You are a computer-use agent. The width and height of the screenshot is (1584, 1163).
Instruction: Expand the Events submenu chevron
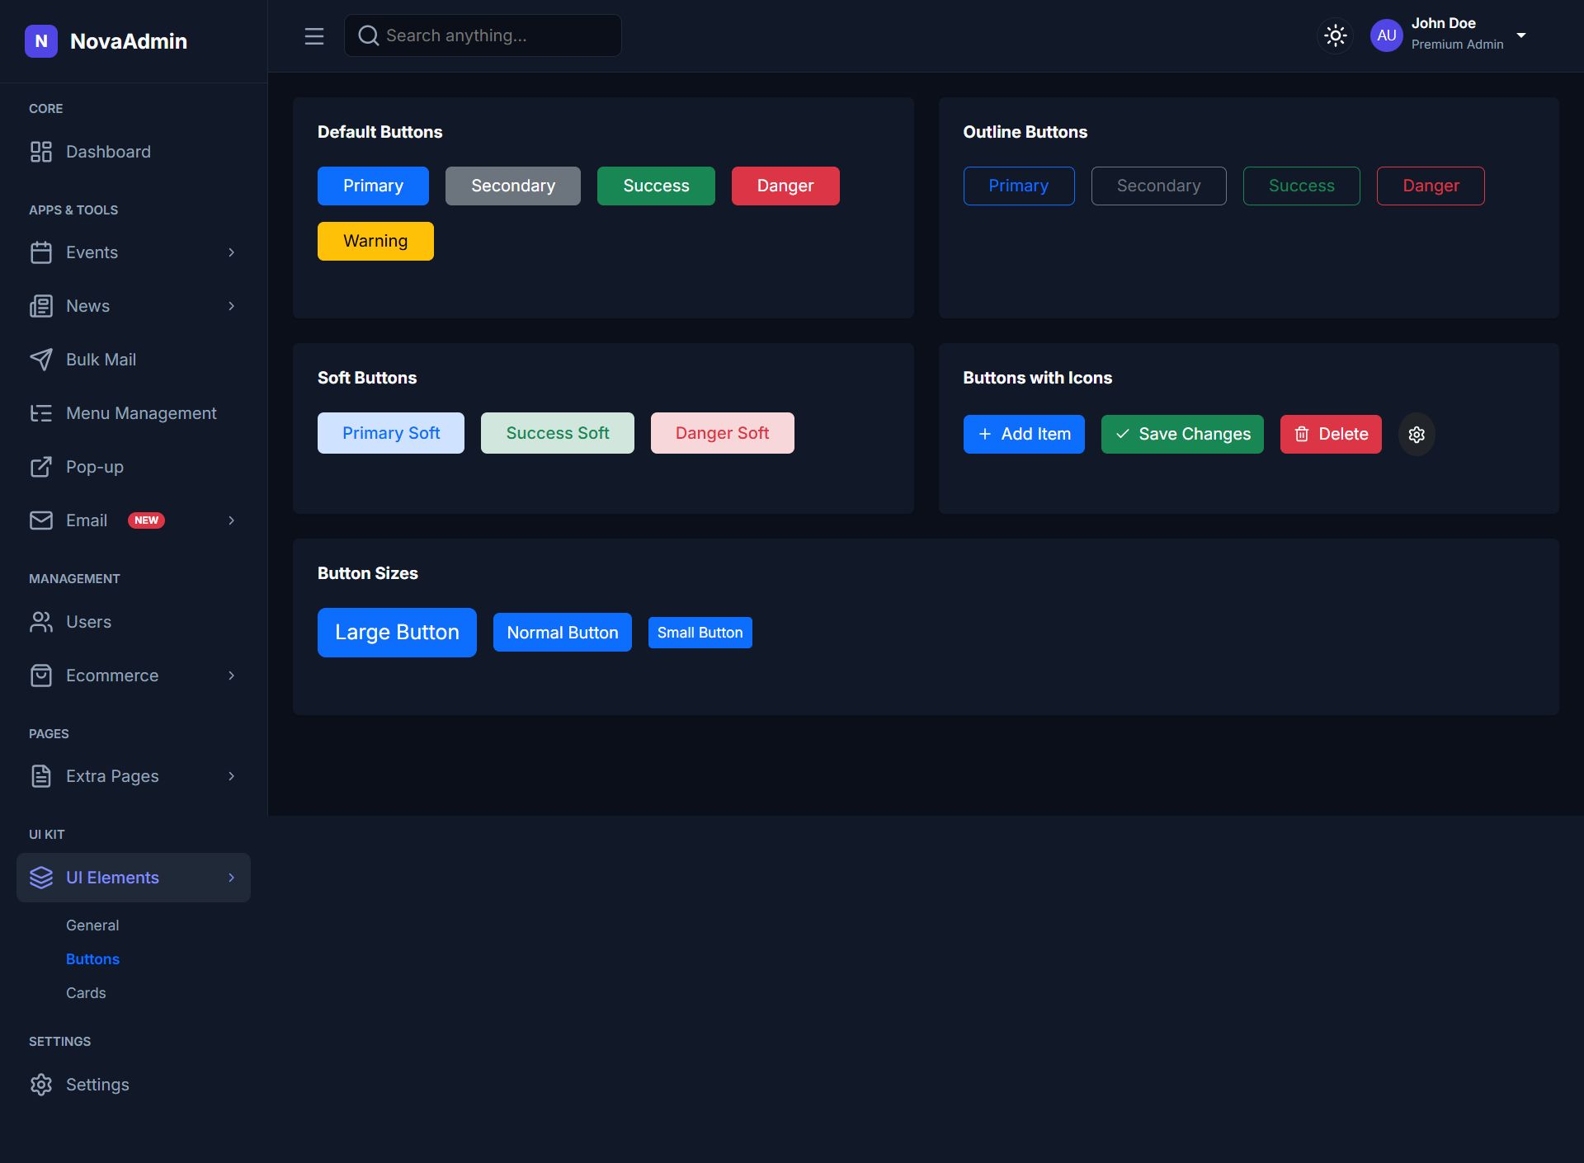tap(231, 252)
